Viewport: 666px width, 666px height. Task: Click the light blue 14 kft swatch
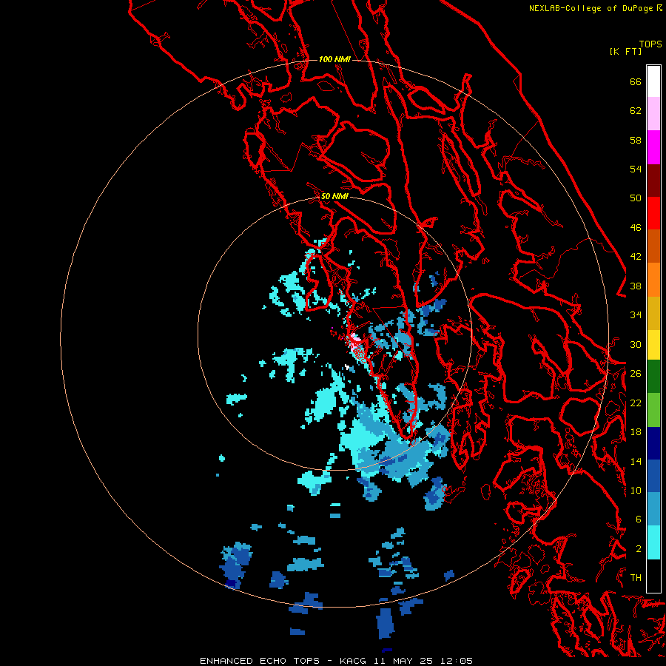click(653, 509)
